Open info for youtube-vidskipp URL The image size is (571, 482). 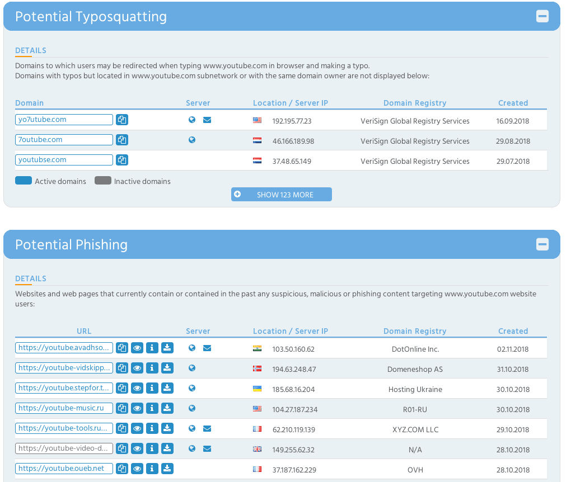[x=152, y=368]
